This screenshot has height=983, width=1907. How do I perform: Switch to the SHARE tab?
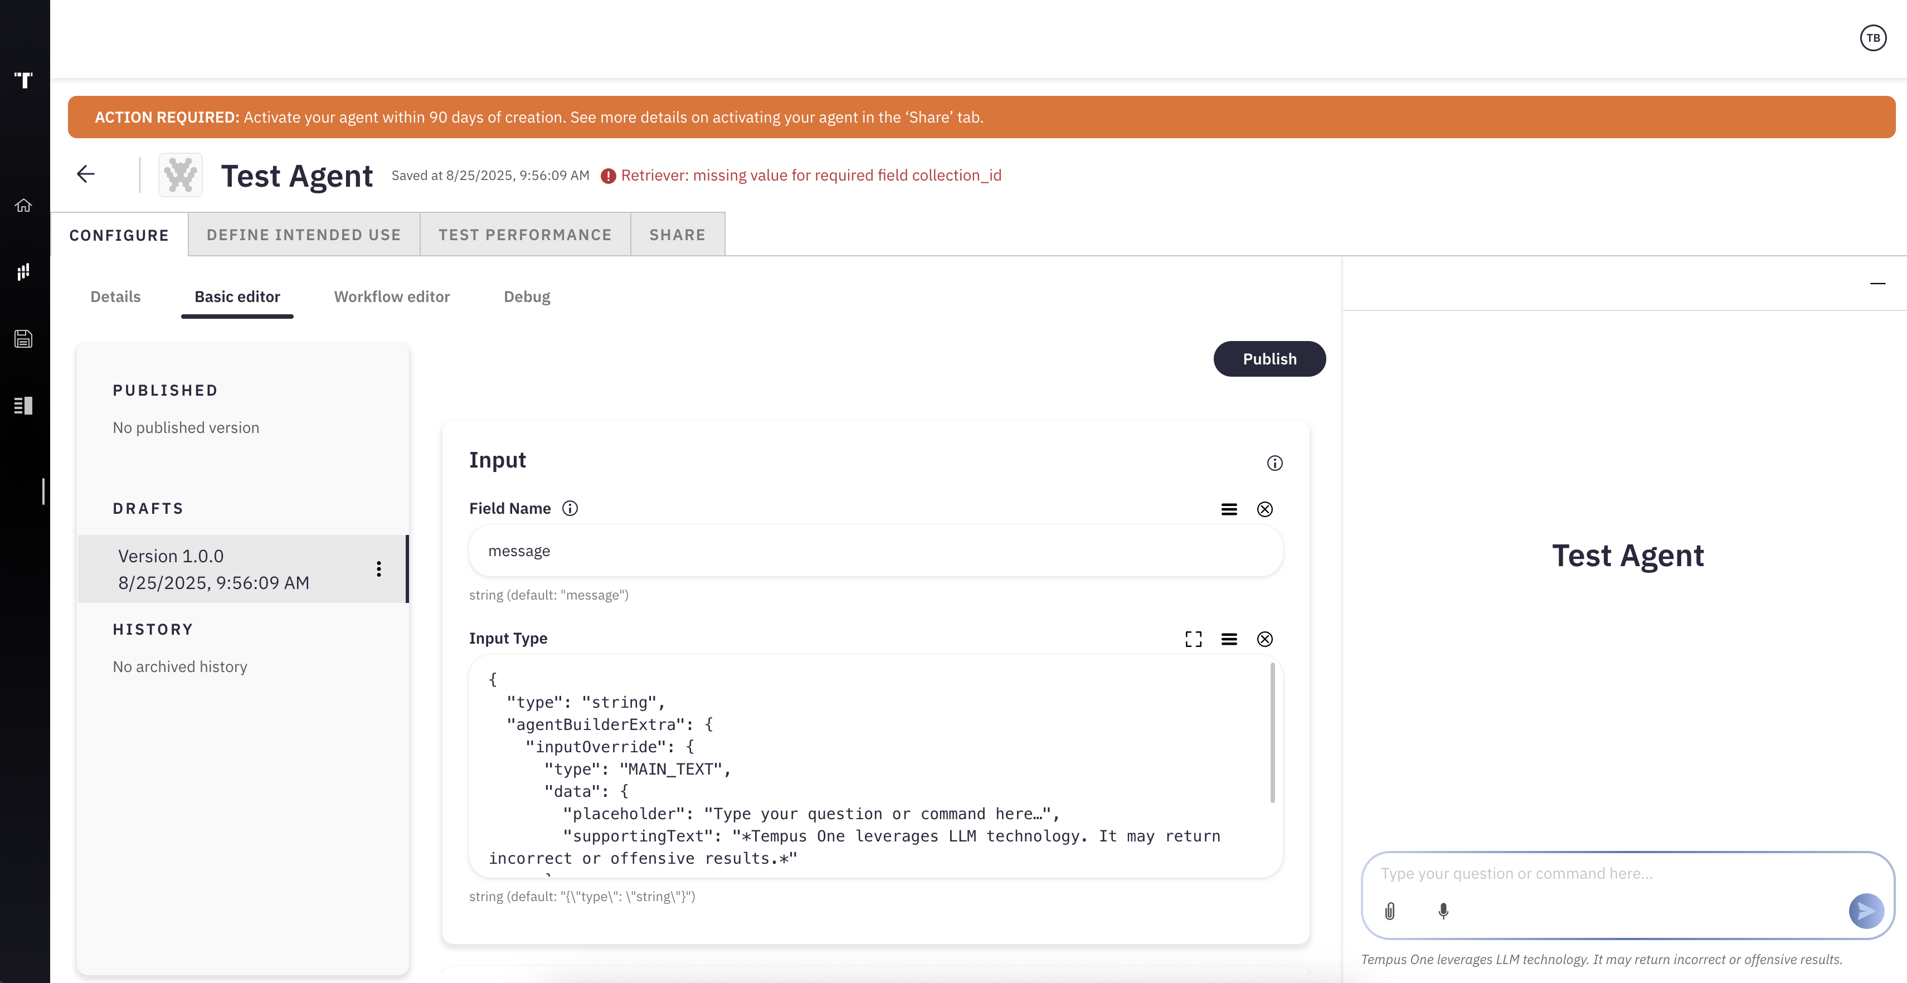(x=678, y=235)
